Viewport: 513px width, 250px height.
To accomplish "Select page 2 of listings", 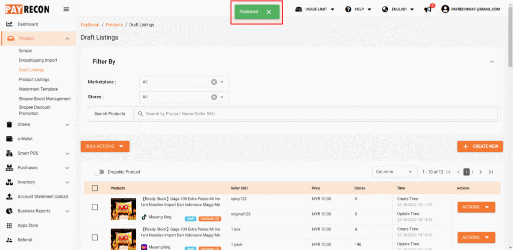I will tap(472, 172).
